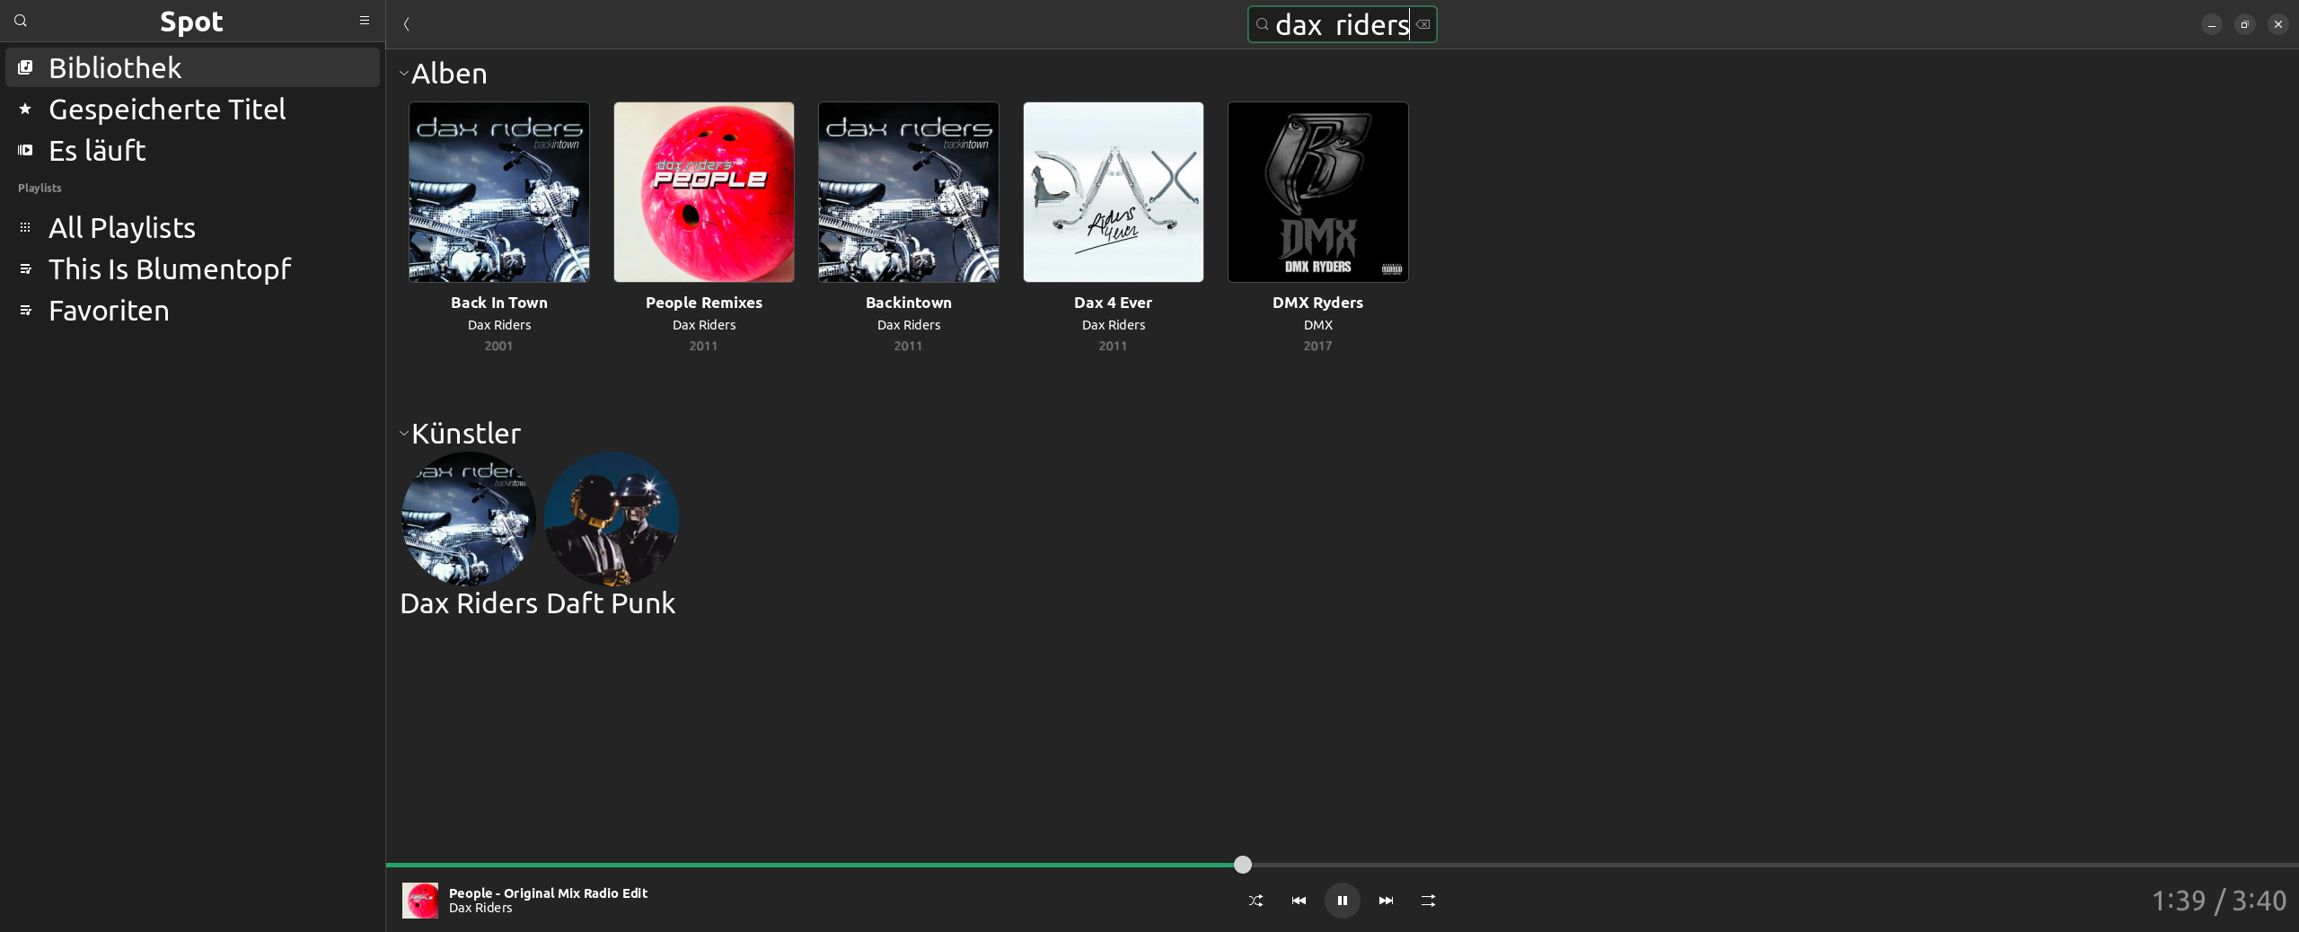Click the Bibliothek library icon
The height and width of the screenshot is (932, 2299).
(x=25, y=67)
